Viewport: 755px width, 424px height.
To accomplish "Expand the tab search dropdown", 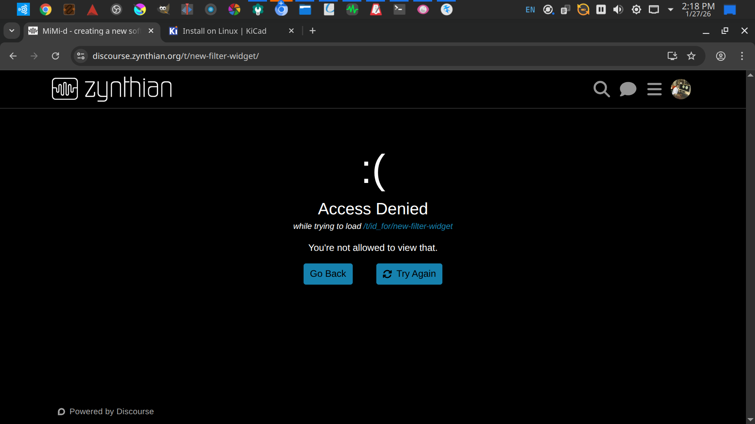I will coord(12,31).
